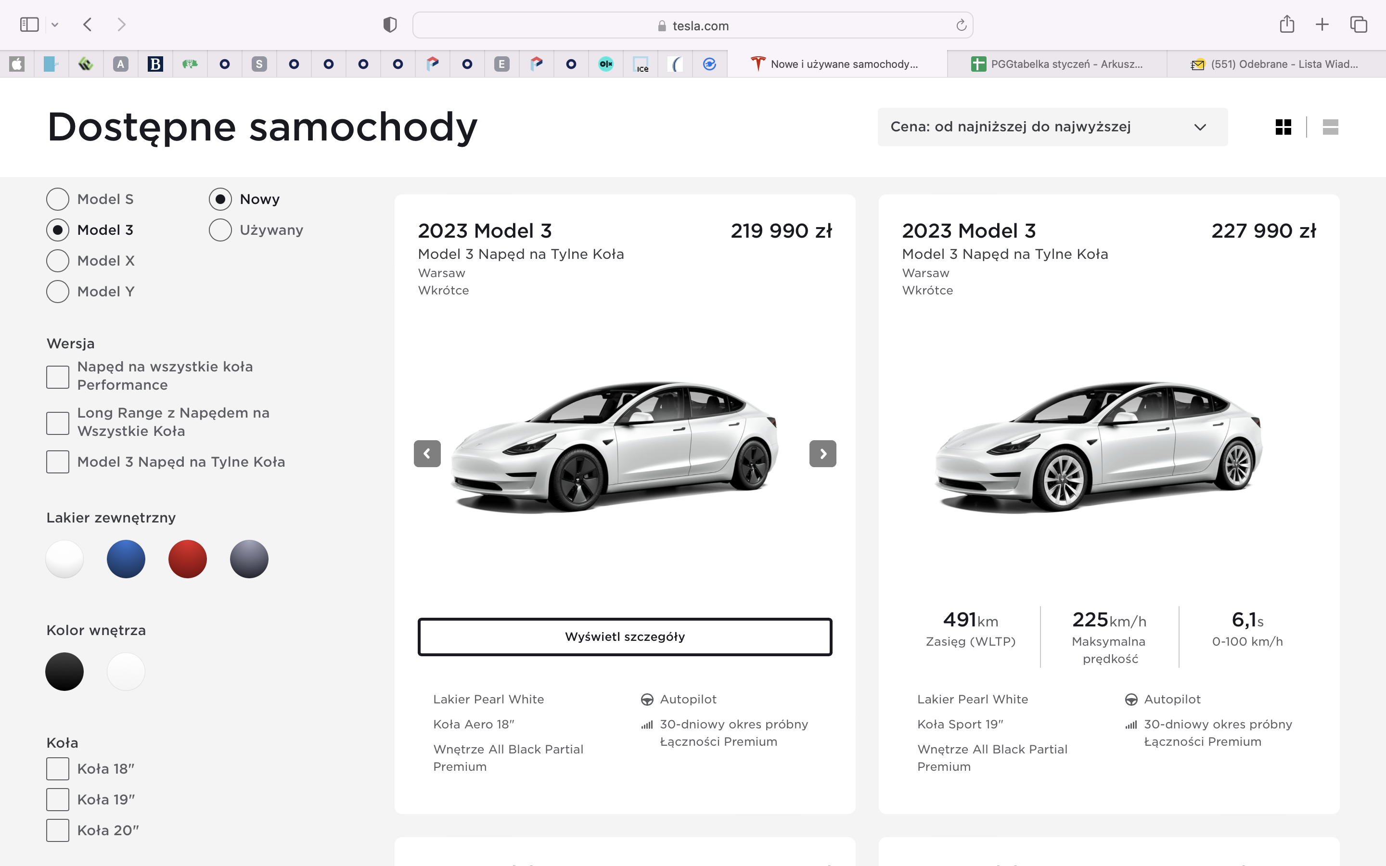This screenshot has width=1386, height=866.
Task: Open the tab group dropdown chevron
Action: click(x=55, y=25)
